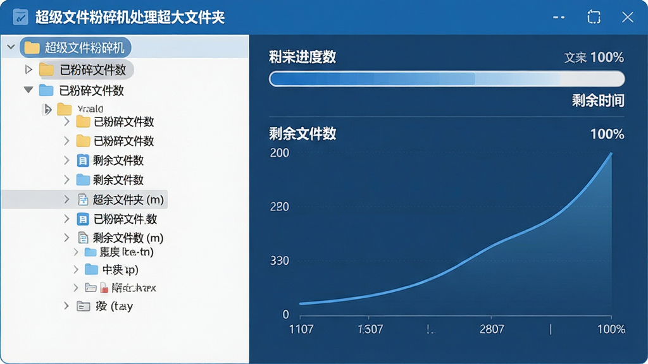Expand the chevron beside the (tay row
Screen dimensions: 648x364
pyautogui.click(x=66, y=305)
